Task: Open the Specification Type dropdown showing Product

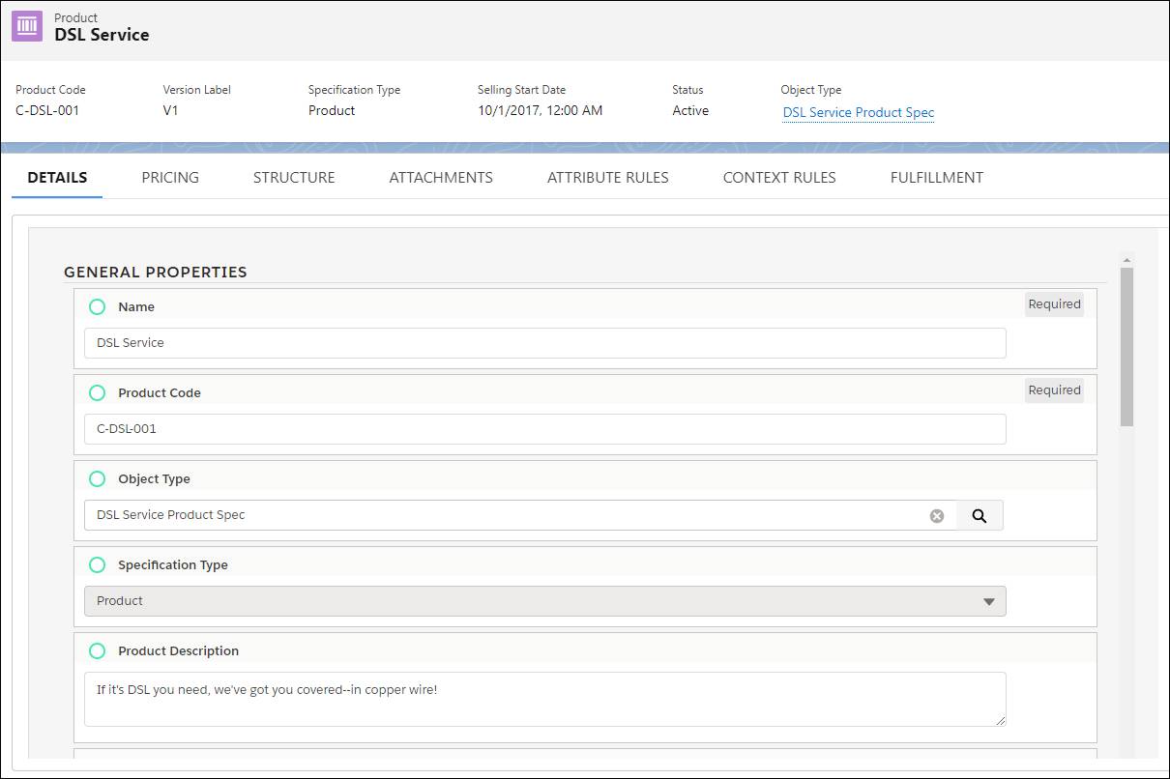Action: 545,601
